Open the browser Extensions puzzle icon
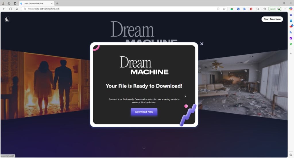 pos(258,9)
